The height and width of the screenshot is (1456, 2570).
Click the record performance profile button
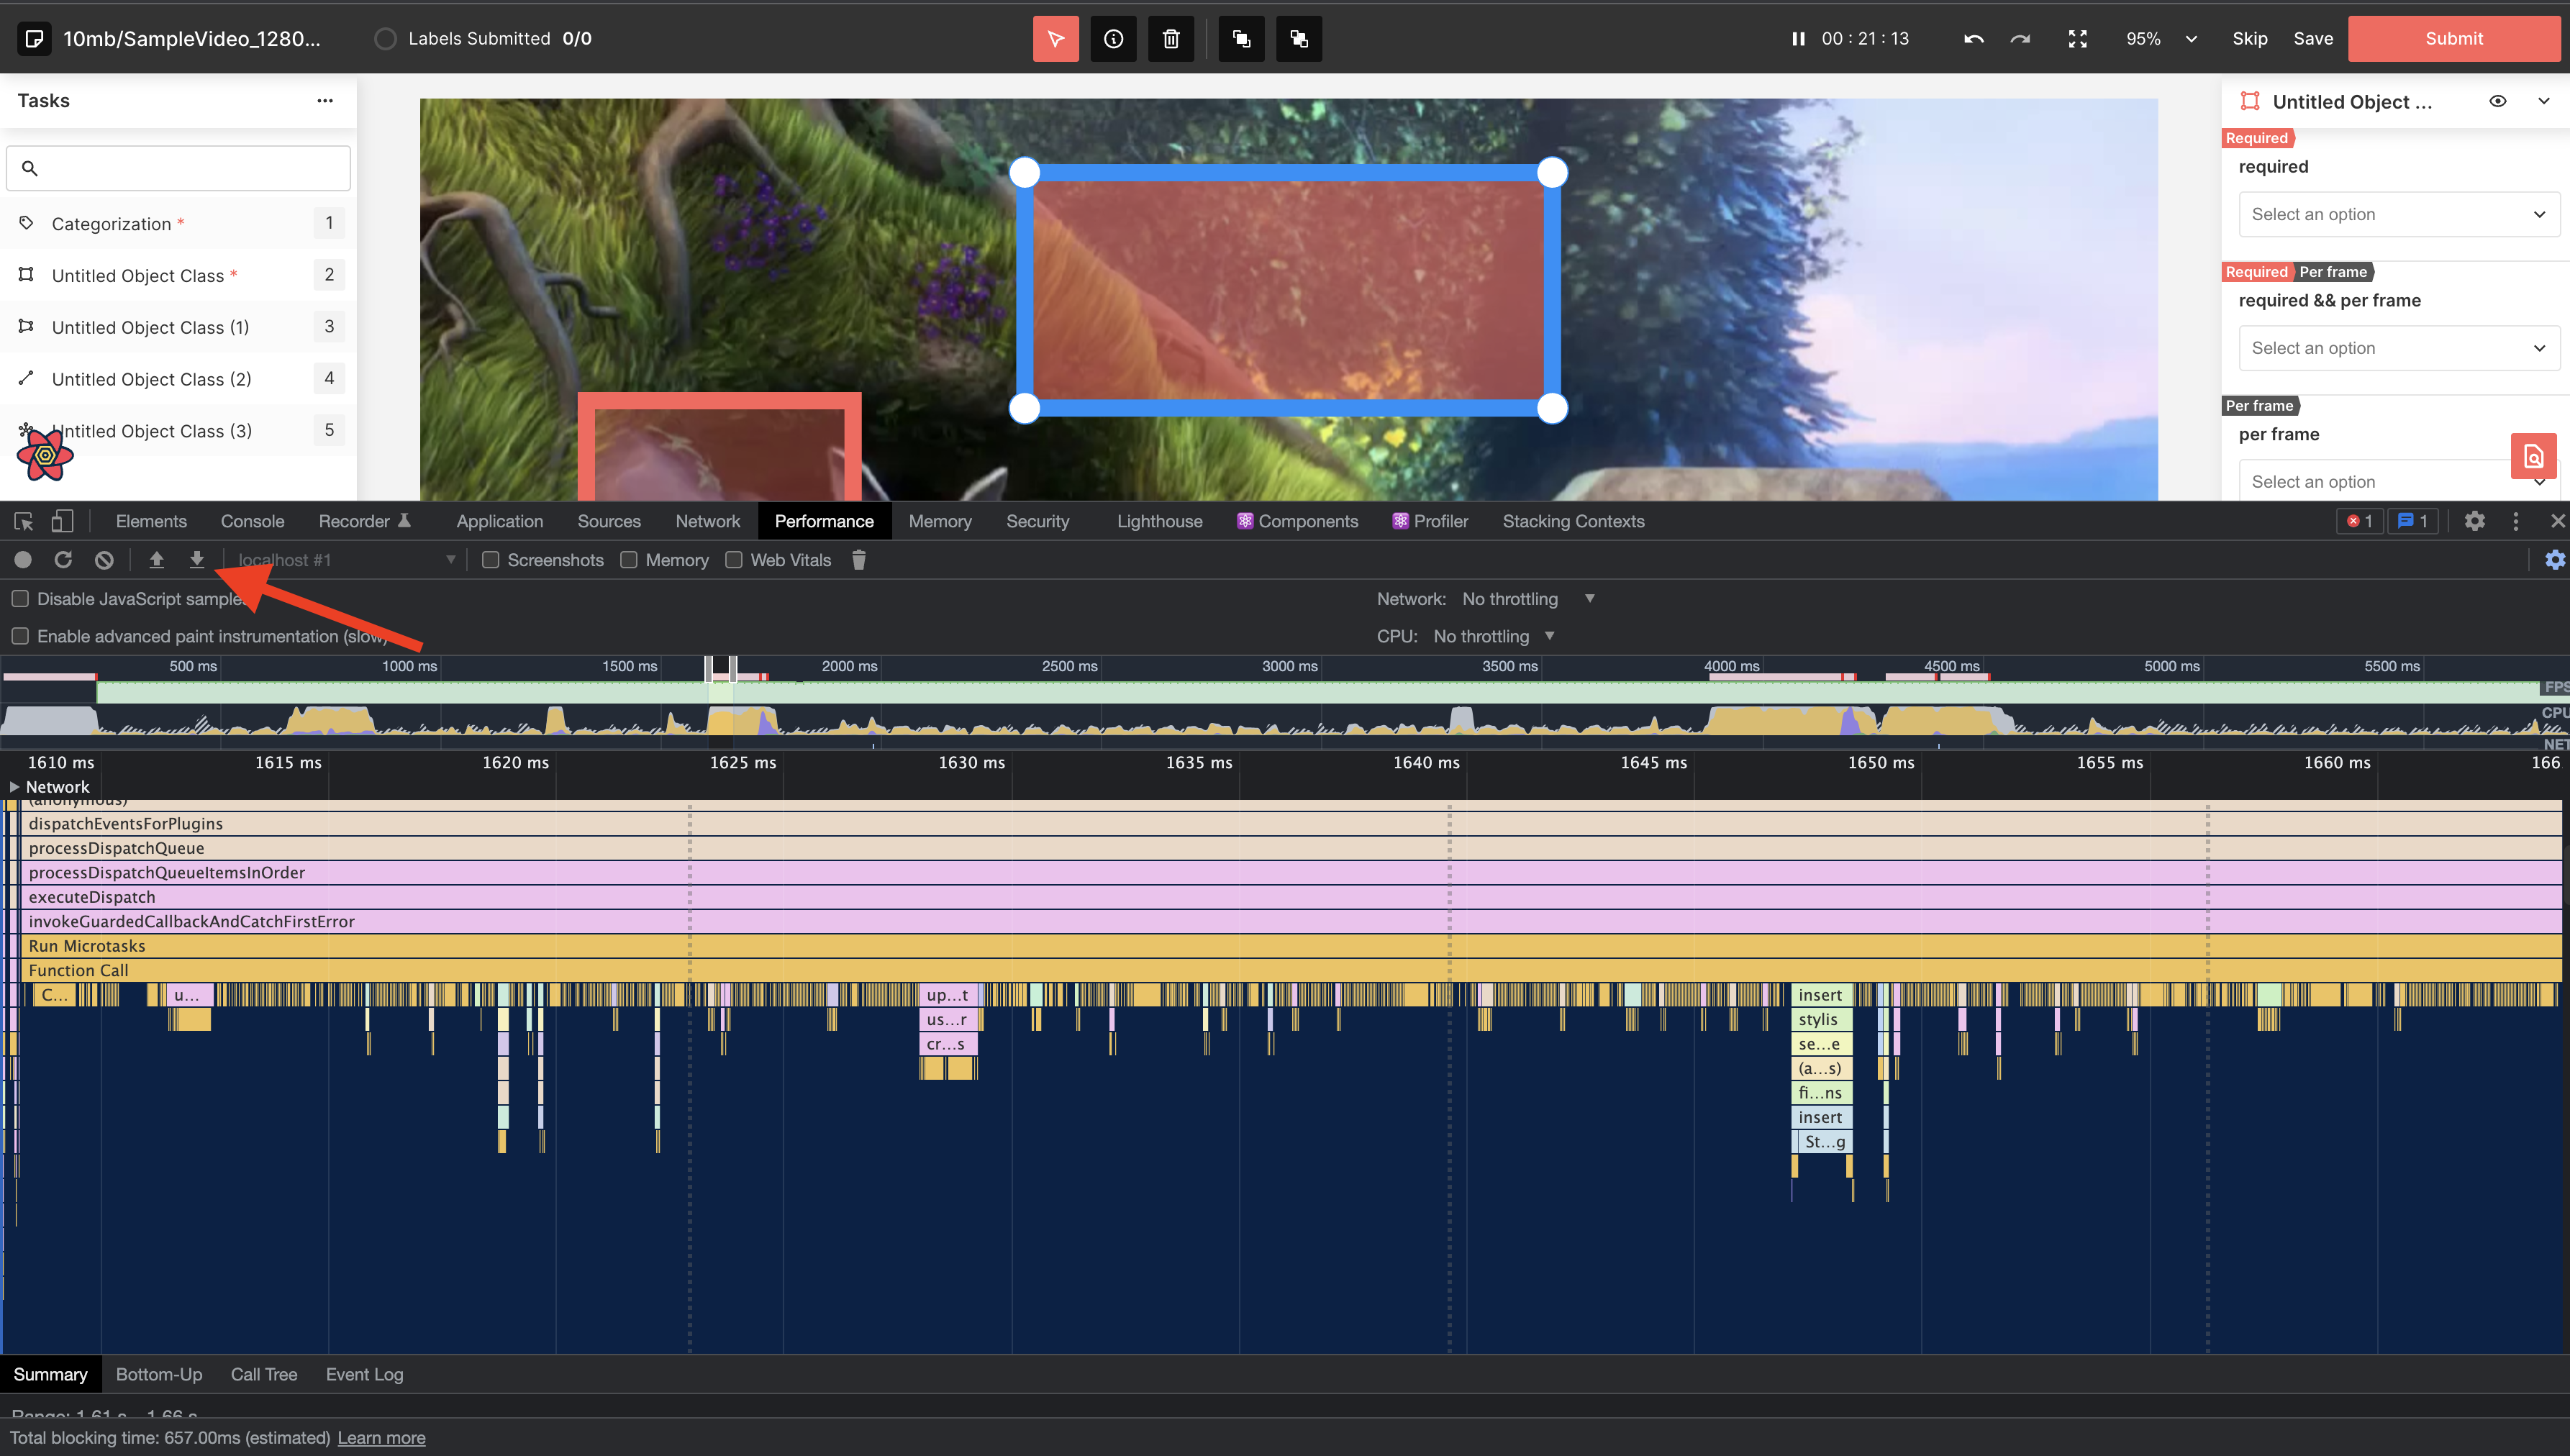coord(23,560)
